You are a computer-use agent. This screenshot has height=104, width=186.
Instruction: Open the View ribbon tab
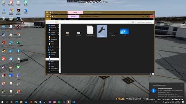tap(65, 19)
